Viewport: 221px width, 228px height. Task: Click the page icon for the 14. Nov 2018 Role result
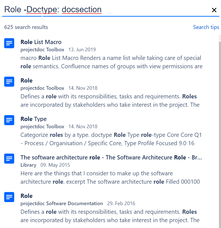[9, 82]
